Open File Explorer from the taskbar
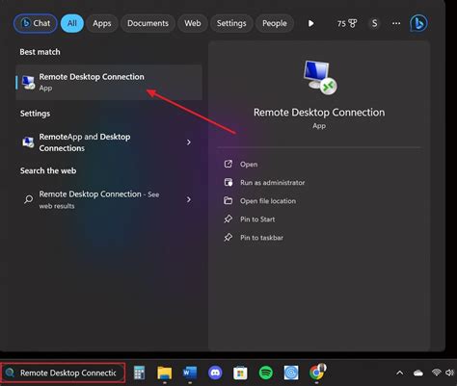 165,373
